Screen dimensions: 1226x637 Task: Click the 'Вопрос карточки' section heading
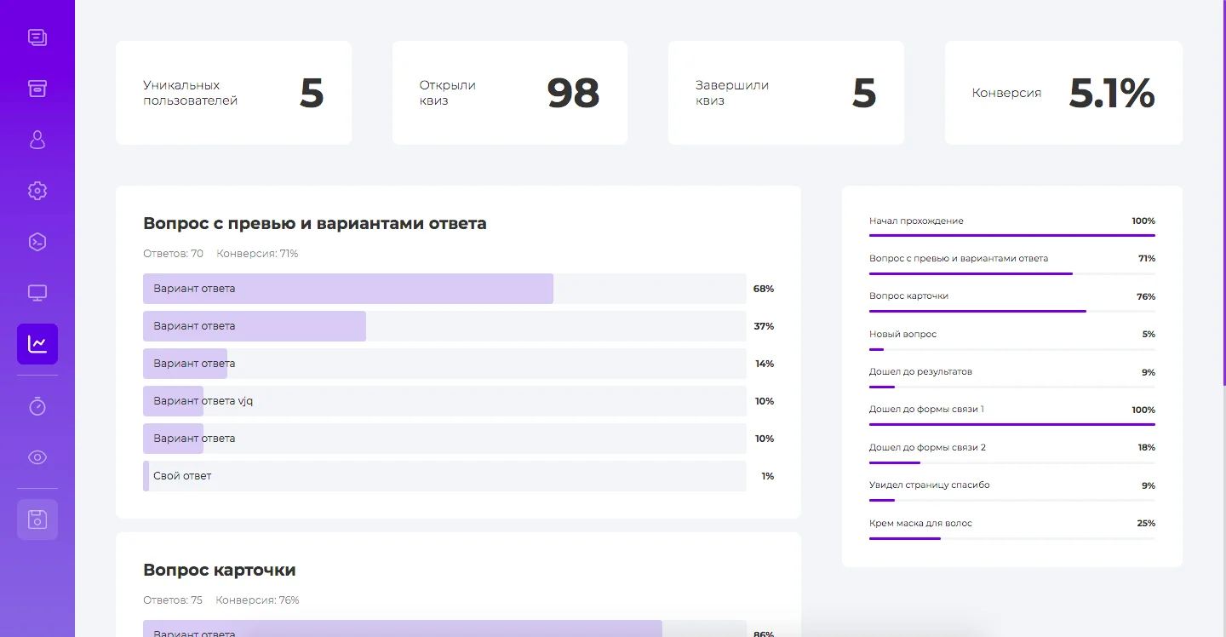220,571
